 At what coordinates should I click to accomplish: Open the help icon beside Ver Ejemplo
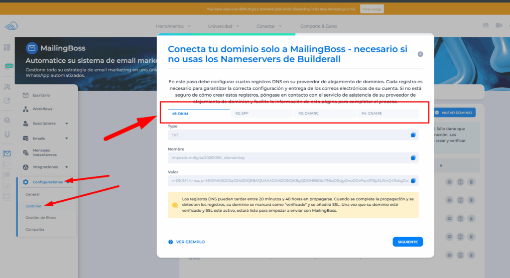[171, 242]
